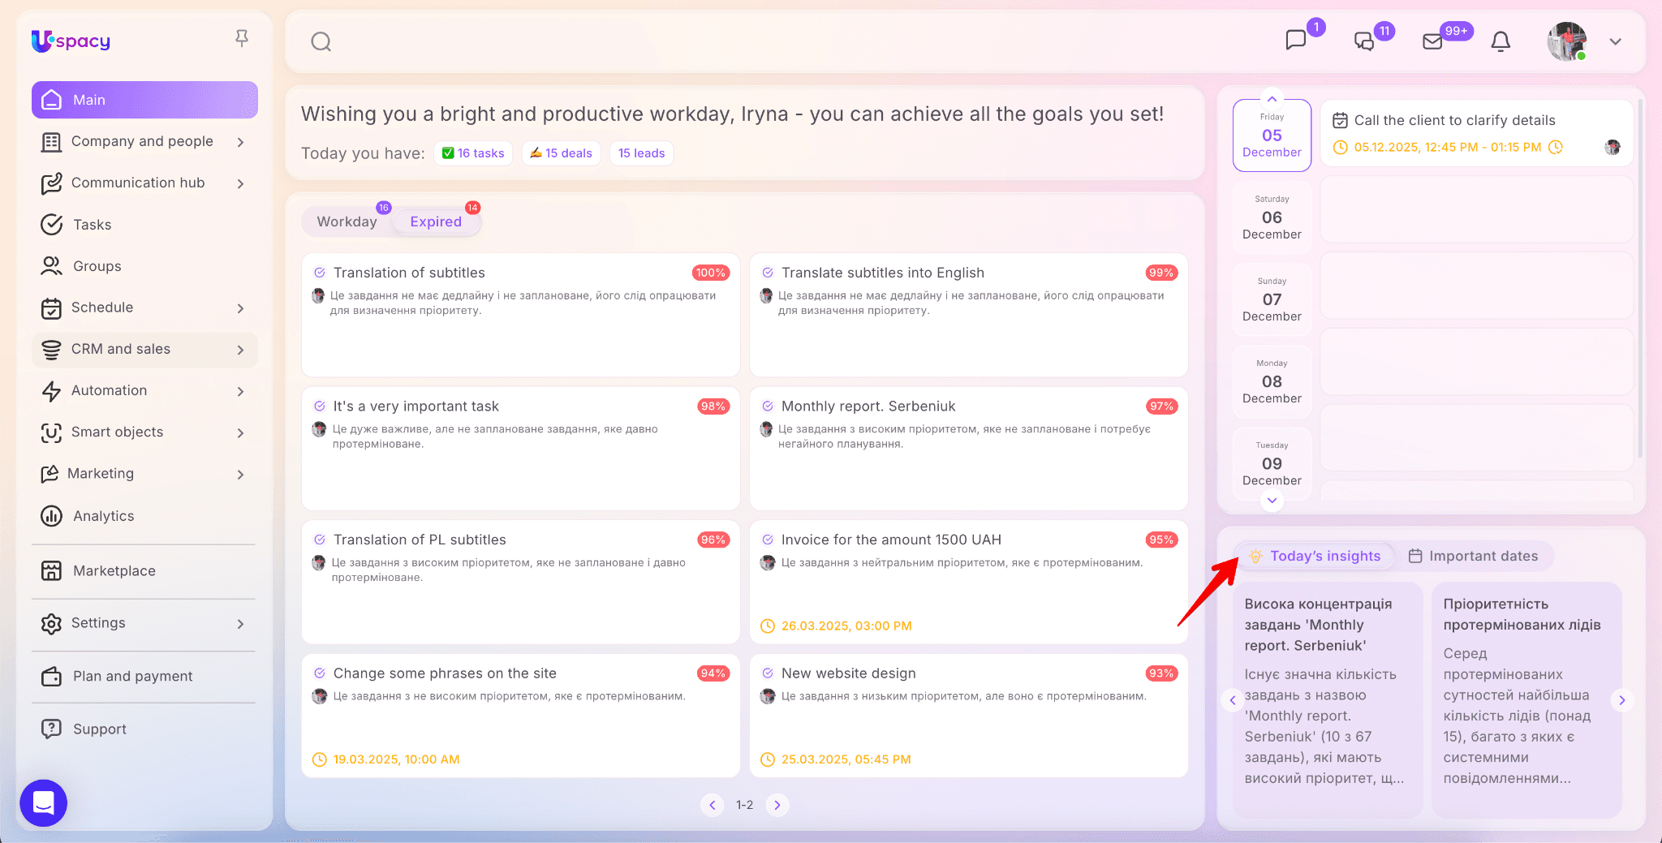Mark 'Monthly report. Serbeniuk' task complete
This screenshot has width=1662, height=843.
[768, 406]
